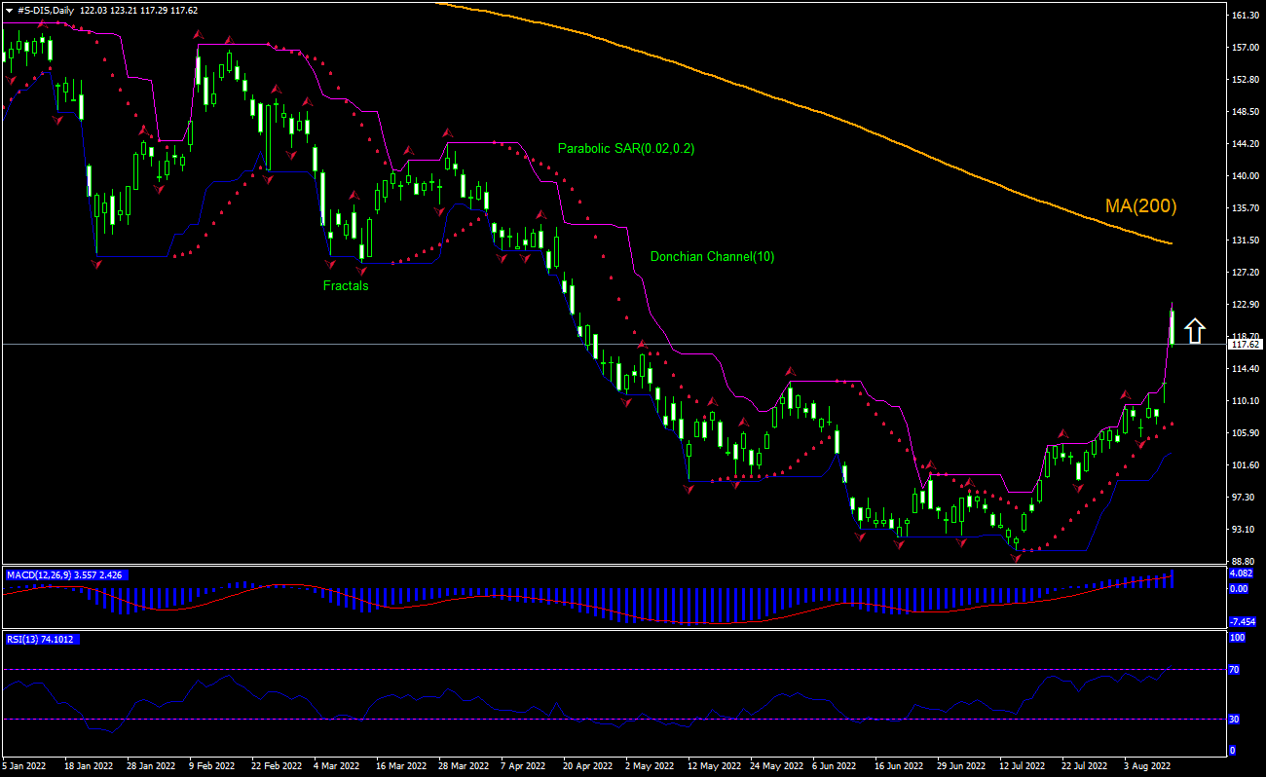The image size is (1266, 777).
Task: Select the latest tall bullish candlestick
Action: [x=1172, y=326]
